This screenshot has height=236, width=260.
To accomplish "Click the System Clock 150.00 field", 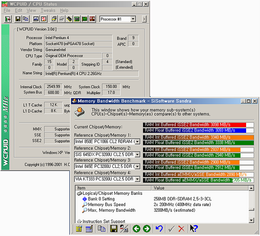I will point(111,87).
